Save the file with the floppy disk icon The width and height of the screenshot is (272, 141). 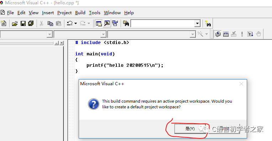[x=23, y=23]
